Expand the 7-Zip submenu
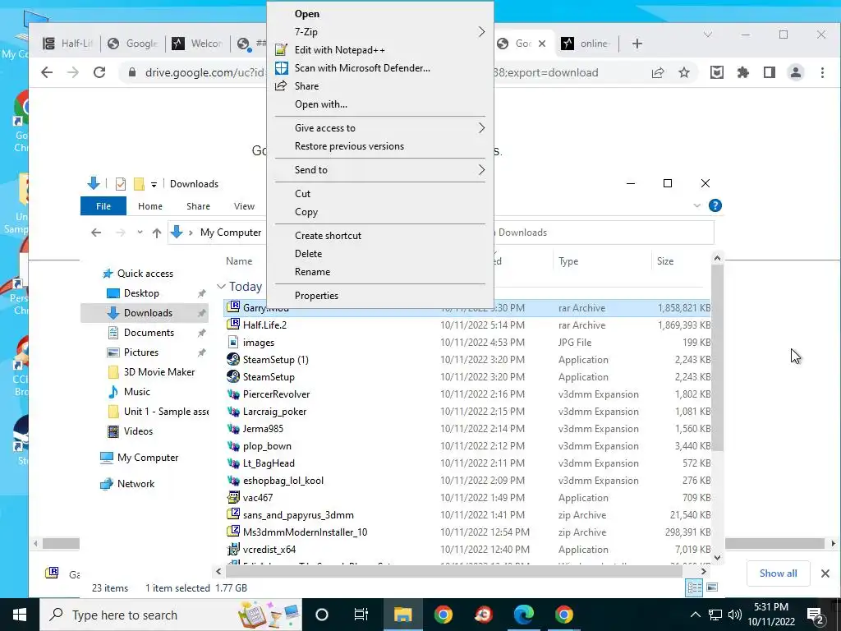841x631 pixels. click(481, 32)
